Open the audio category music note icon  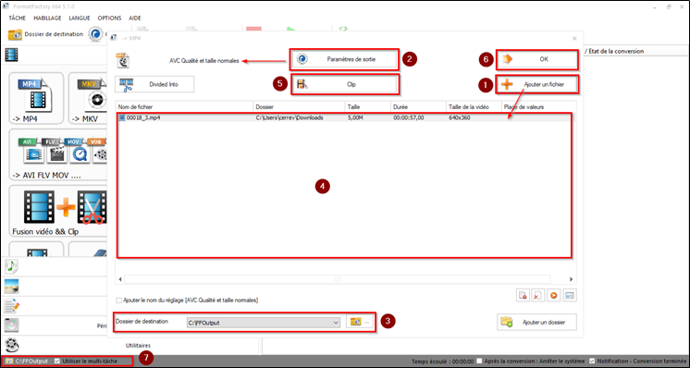11,266
